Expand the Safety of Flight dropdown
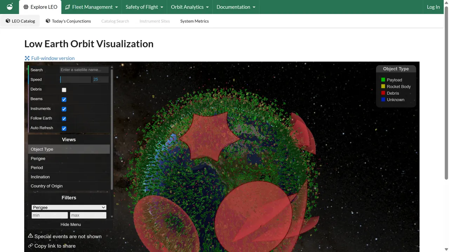The width and height of the screenshot is (449, 252). point(144,7)
